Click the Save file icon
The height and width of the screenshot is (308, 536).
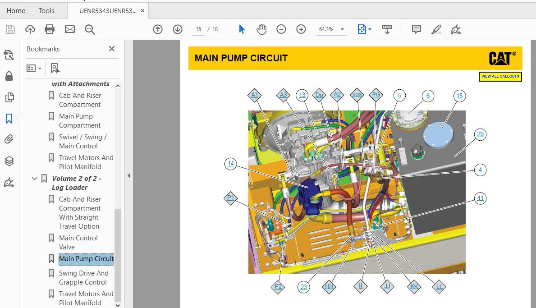click(x=10, y=29)
